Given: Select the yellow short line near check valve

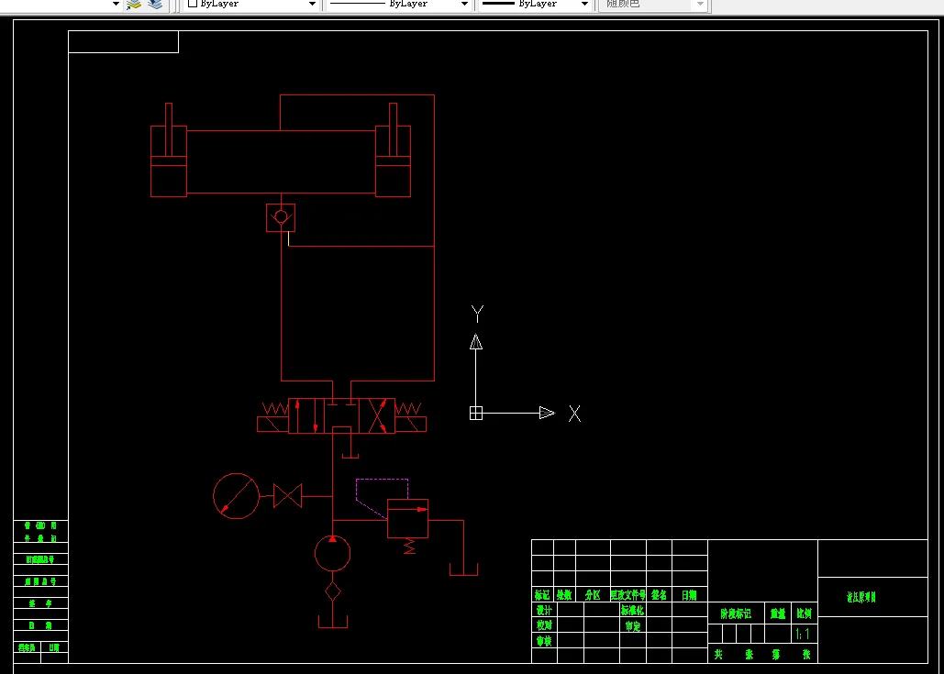Looking at the screenshot, I should (288, 239).
